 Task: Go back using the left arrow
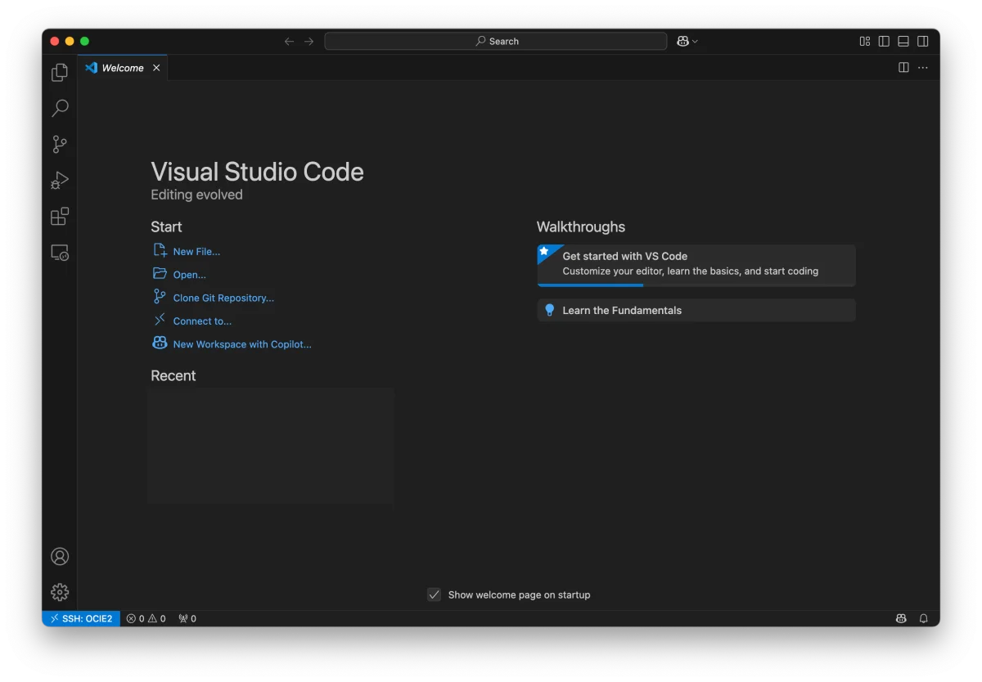pos(289,41)
